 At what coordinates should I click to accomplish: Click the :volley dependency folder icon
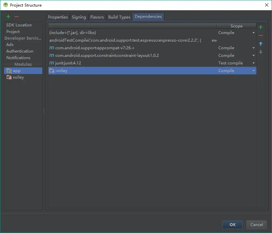coord(52,71)
